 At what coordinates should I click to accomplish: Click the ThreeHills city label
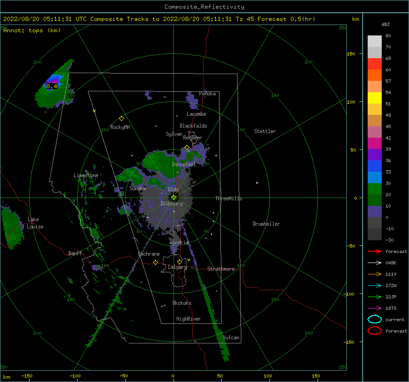click(229, 198)
